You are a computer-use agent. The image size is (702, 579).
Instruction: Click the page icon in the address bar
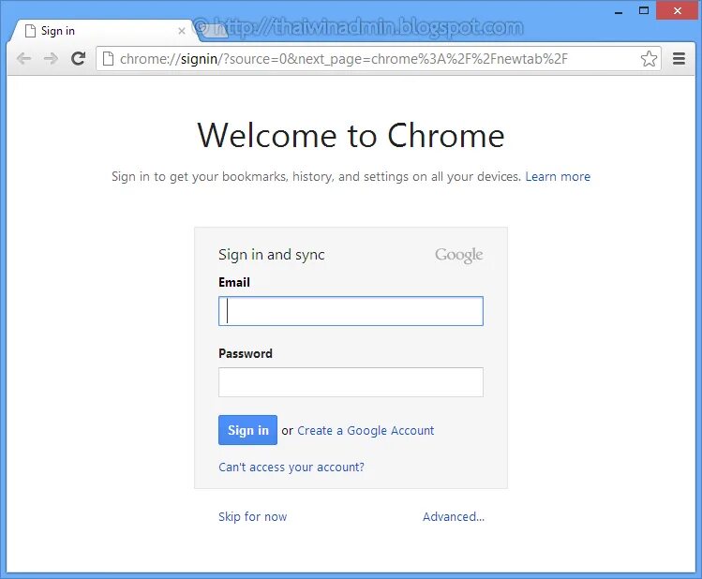pos(108,59)
